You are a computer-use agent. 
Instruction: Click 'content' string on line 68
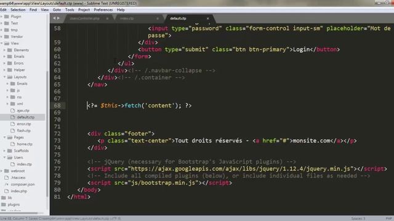pyautogui.click(x=159, y=106)
